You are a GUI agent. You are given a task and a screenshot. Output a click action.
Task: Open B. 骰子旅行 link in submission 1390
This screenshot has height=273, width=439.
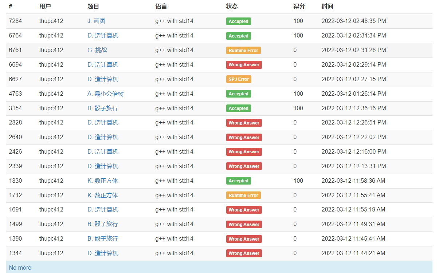coord(102,239)
